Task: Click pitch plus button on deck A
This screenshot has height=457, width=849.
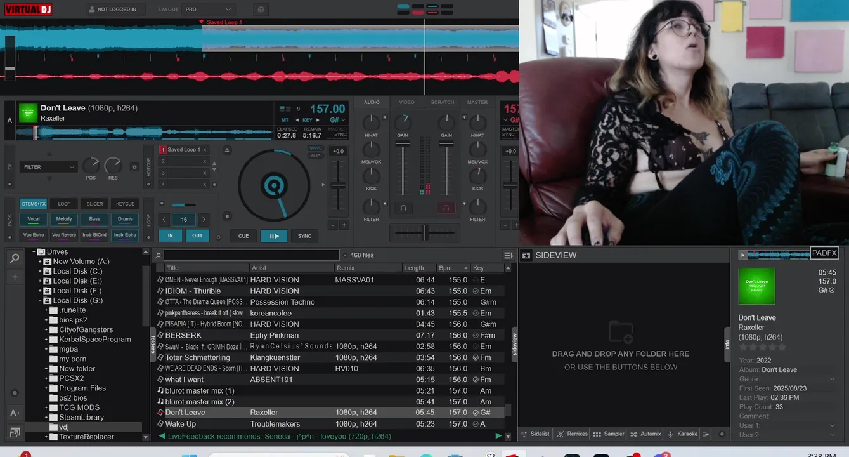Action: (344, 225)
